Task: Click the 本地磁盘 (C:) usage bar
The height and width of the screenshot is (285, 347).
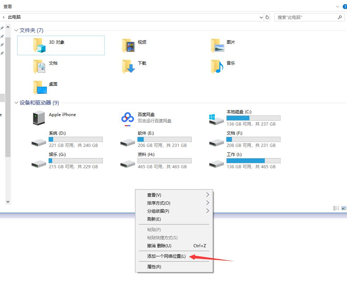Action: pos(253,118)
